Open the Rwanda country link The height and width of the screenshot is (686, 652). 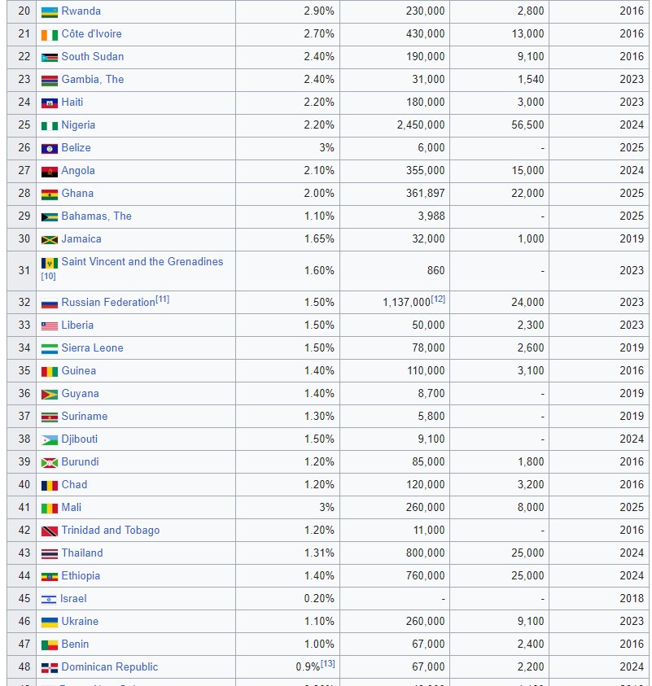81,11
